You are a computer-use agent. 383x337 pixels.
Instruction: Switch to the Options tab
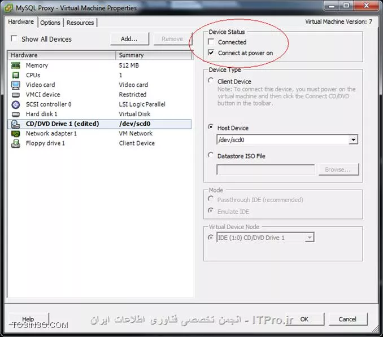(x=50, y=23)
